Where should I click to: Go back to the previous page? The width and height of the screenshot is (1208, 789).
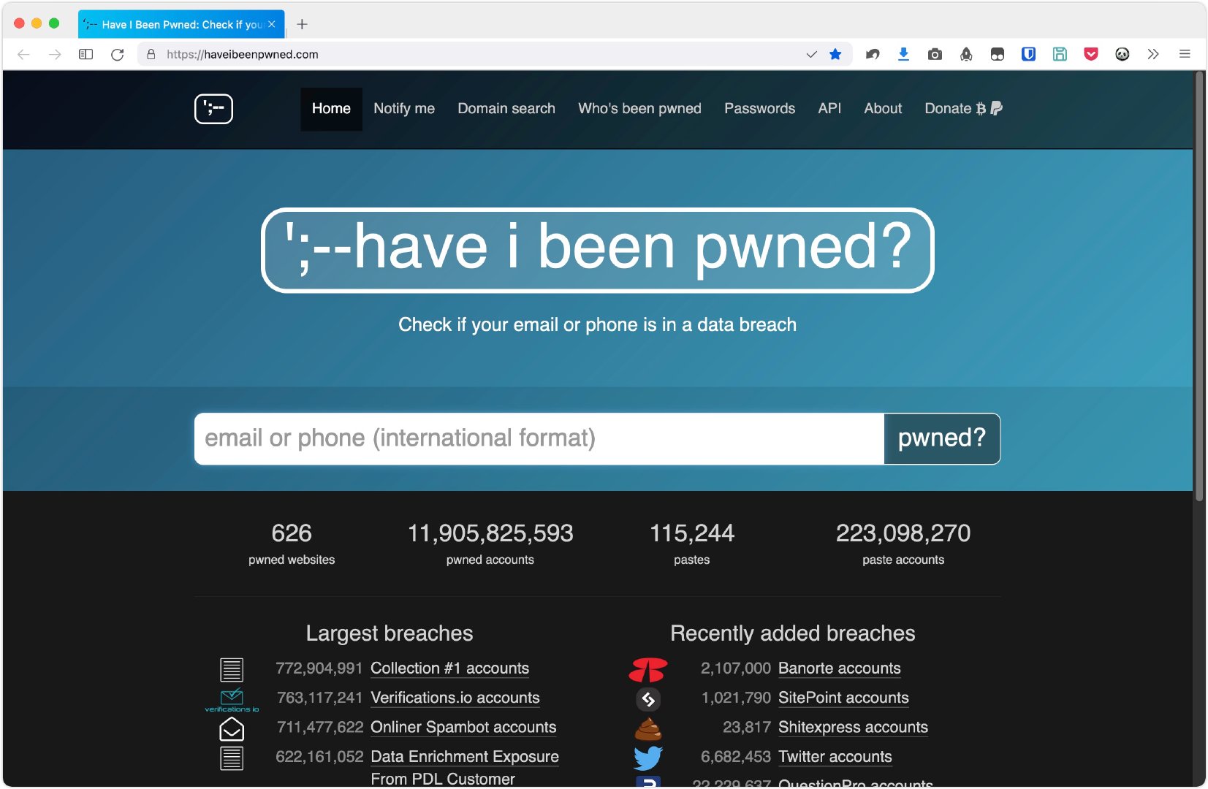23,54
